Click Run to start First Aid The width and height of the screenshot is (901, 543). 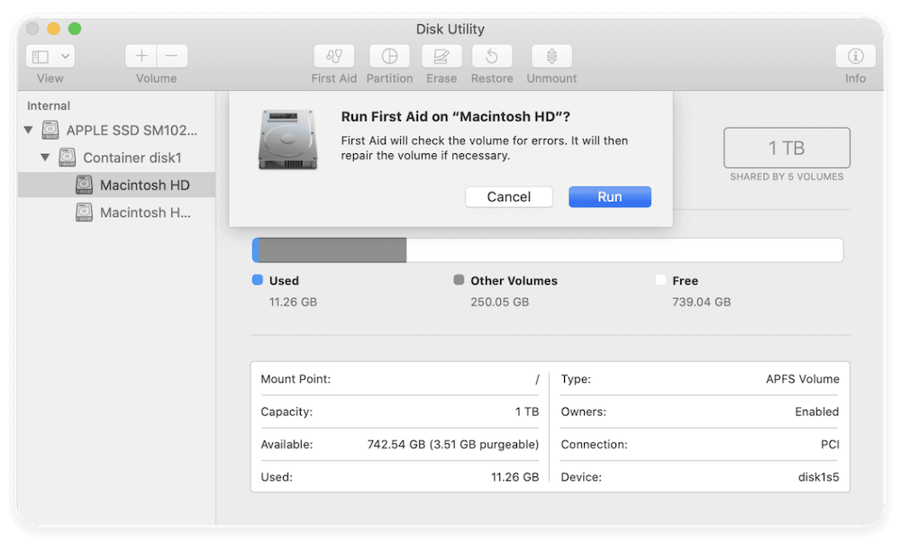[609, 197]
